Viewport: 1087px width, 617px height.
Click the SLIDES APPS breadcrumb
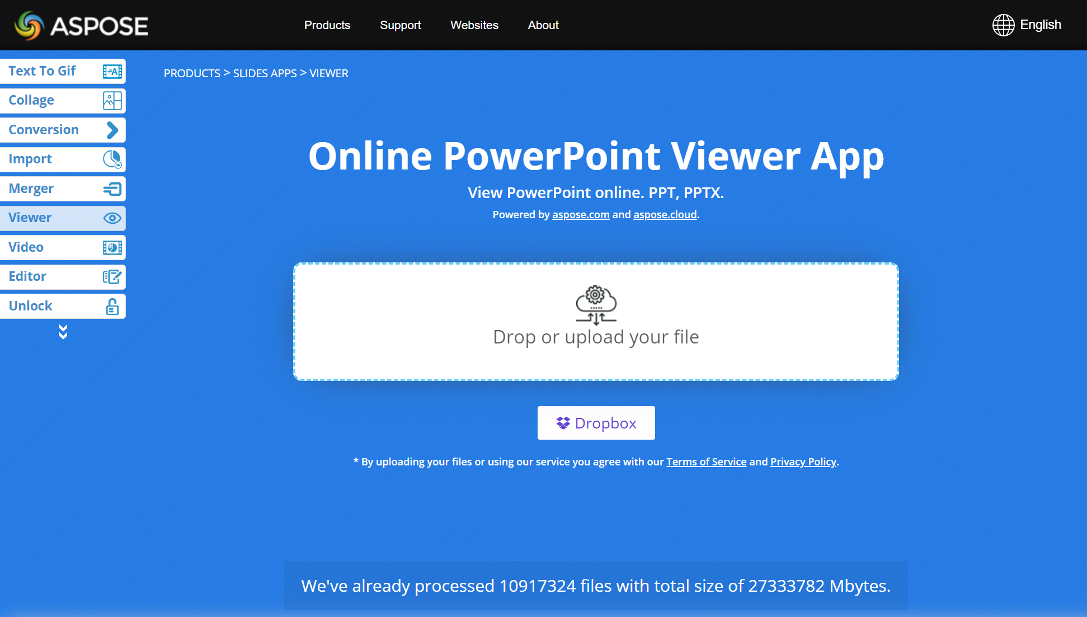[x=265, y=73]
